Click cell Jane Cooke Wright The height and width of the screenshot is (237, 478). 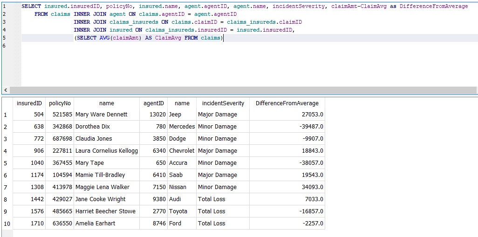point(107,199)
